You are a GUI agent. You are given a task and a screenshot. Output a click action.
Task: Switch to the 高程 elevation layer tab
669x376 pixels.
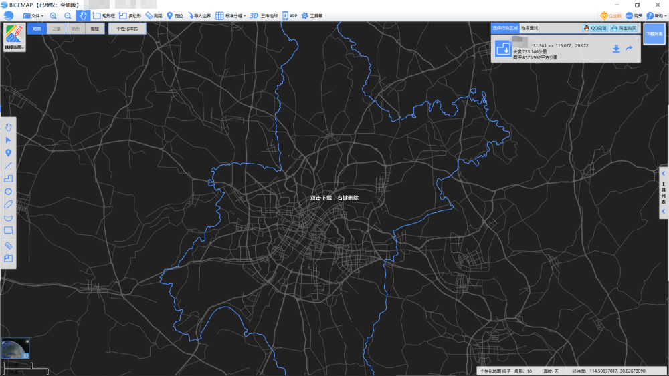pyautogui.click(x=95, y=29)
